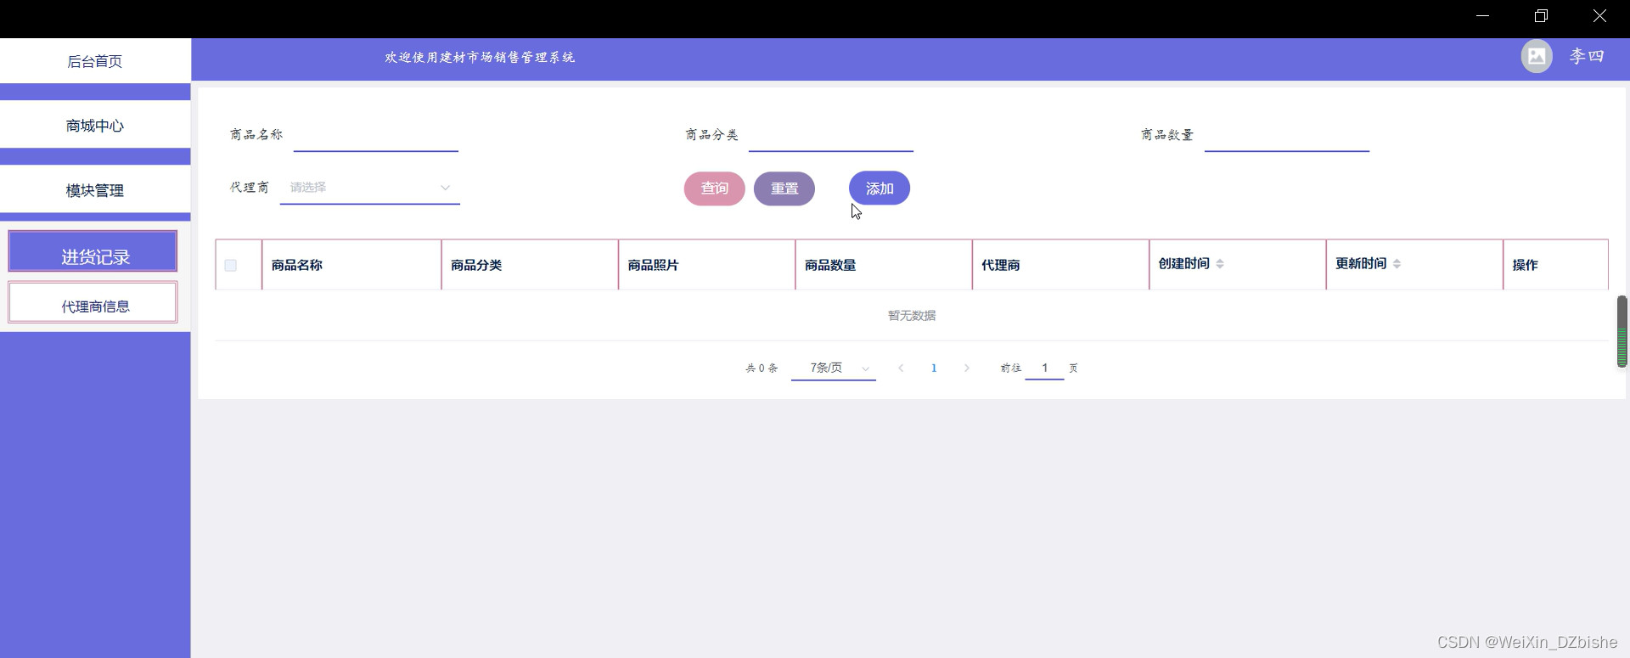The image size is (1630, 658).
Task: Click the 前往 page jump input
Action: coord(1045,368)
